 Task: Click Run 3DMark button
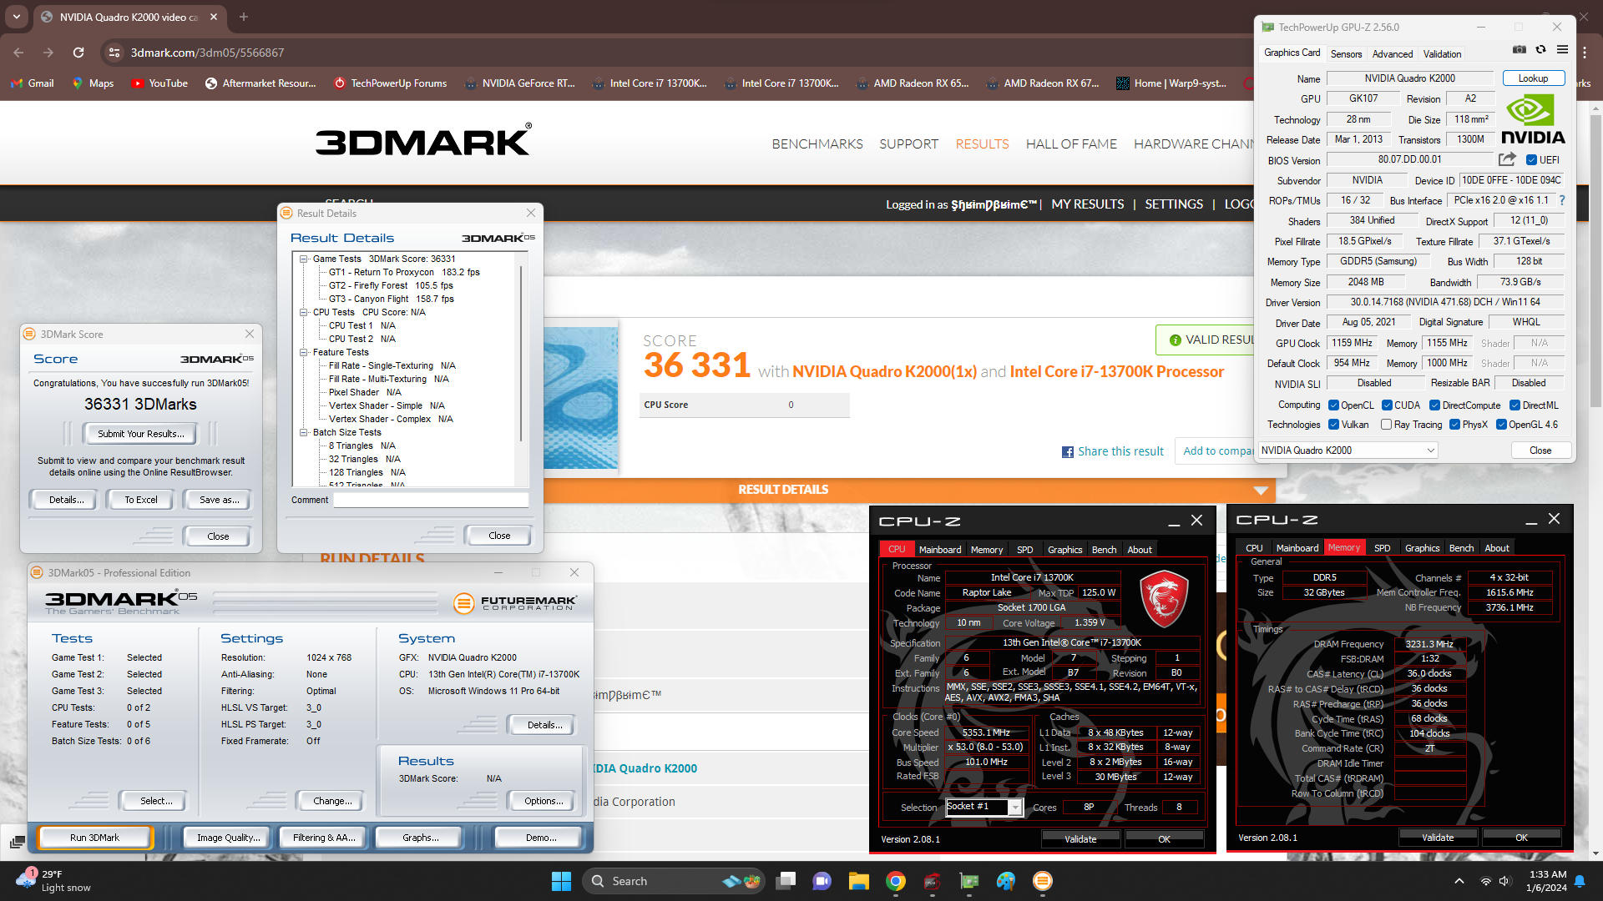tap(94, 838)
